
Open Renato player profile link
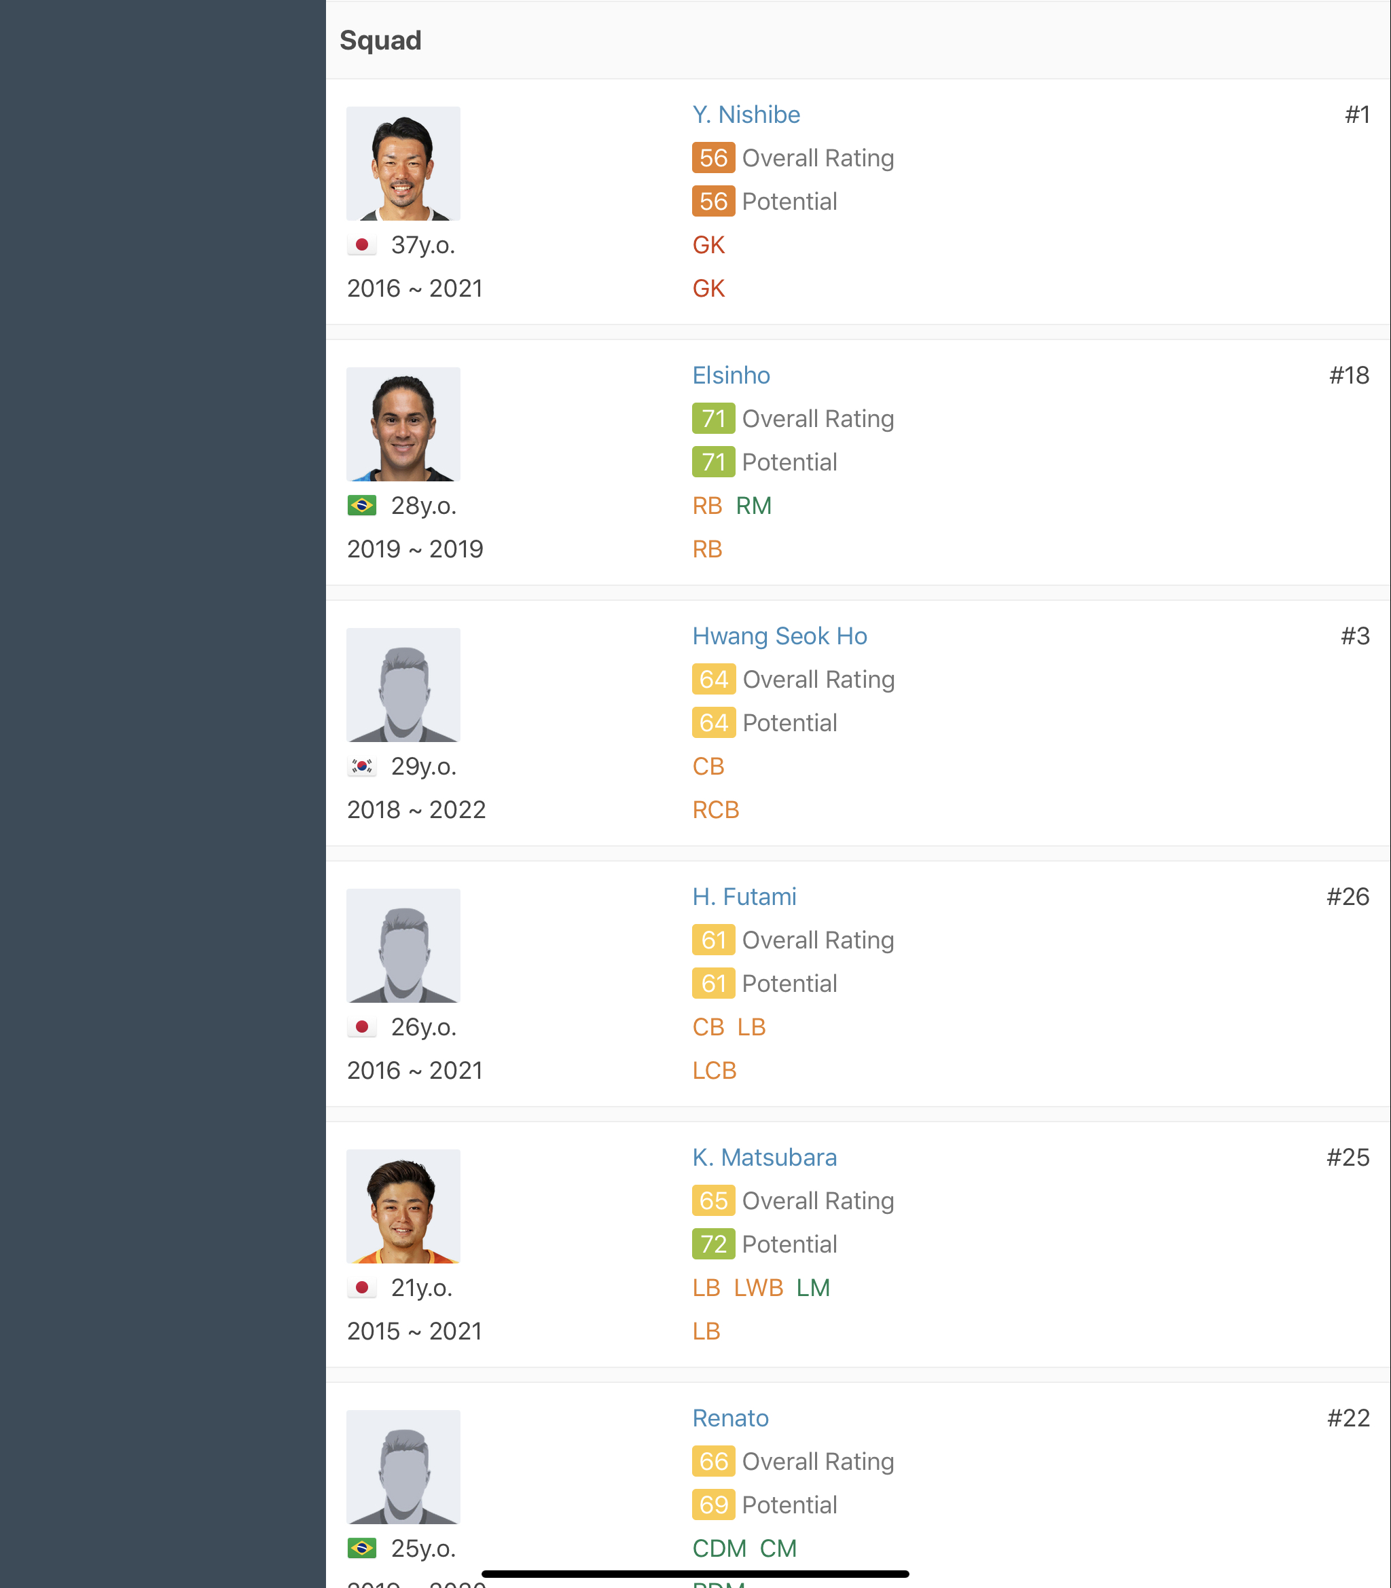point(729,1418)
